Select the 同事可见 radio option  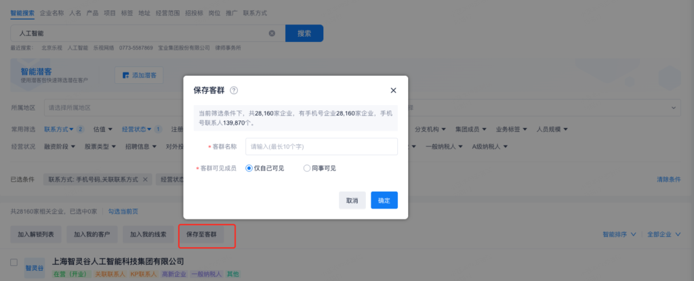coord(307,168)
